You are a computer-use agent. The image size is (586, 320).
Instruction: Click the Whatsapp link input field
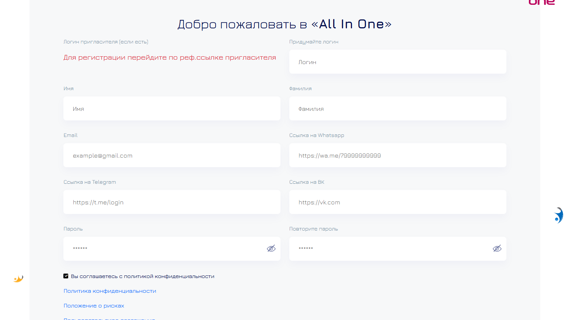398,155
